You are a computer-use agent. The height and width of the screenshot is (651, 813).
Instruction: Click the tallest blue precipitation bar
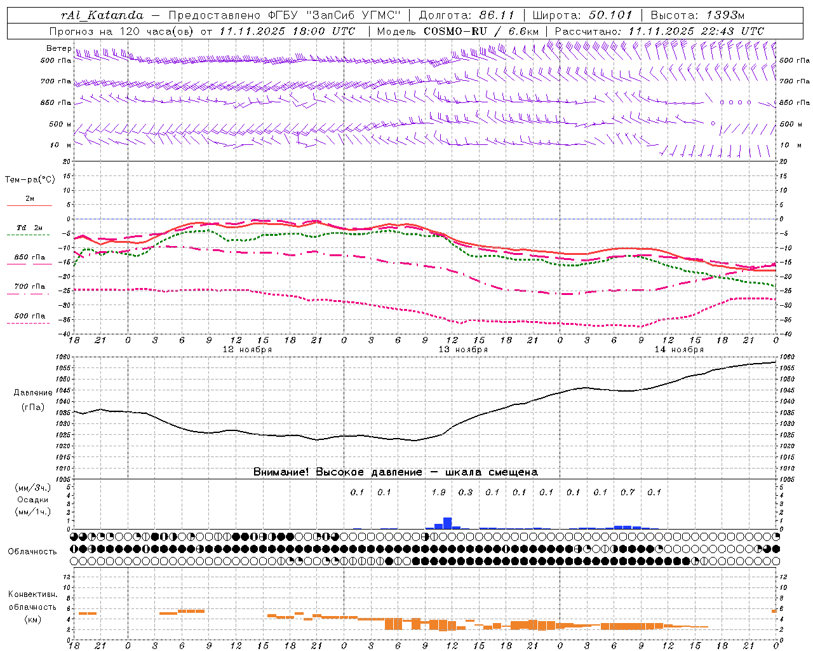tap(448, 523)
